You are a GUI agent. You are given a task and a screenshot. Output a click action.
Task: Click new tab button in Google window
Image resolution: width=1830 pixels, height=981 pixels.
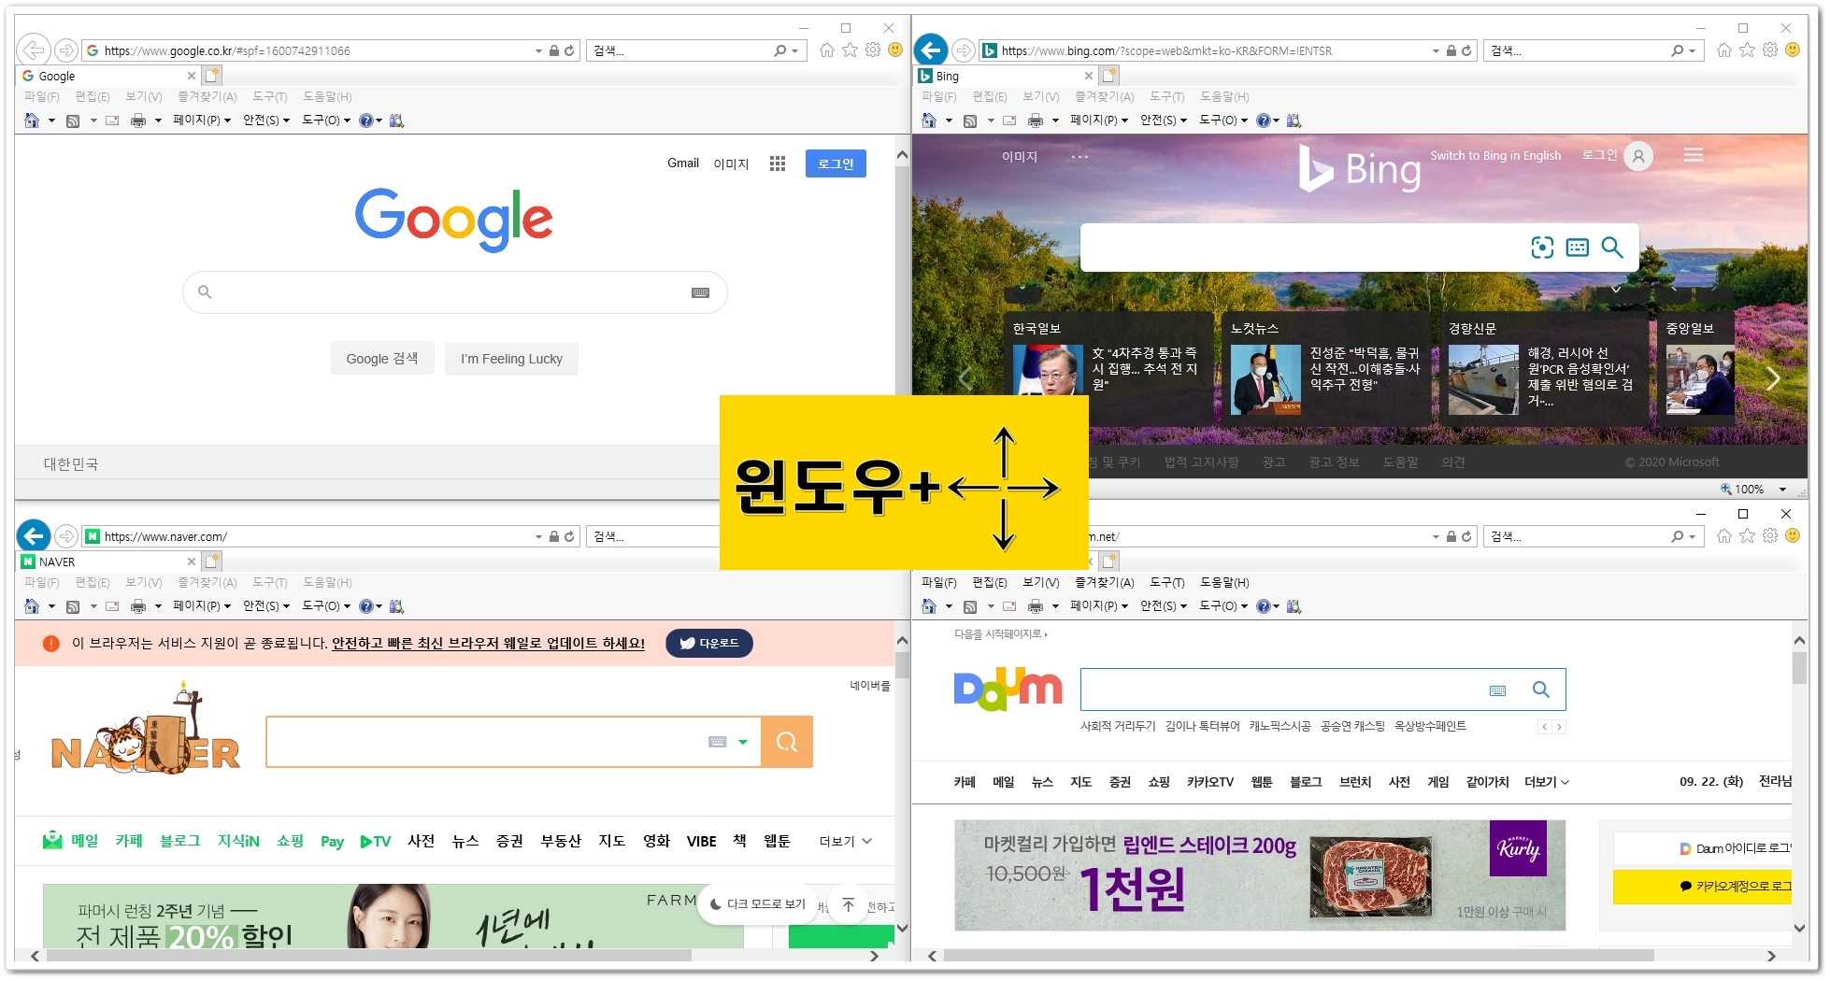212,76
